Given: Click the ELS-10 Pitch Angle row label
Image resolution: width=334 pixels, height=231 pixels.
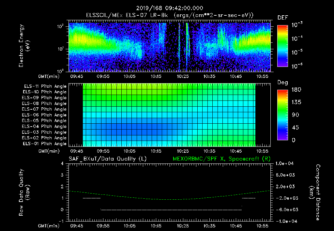Looking at the screenshot, I should tap(45, 92).
